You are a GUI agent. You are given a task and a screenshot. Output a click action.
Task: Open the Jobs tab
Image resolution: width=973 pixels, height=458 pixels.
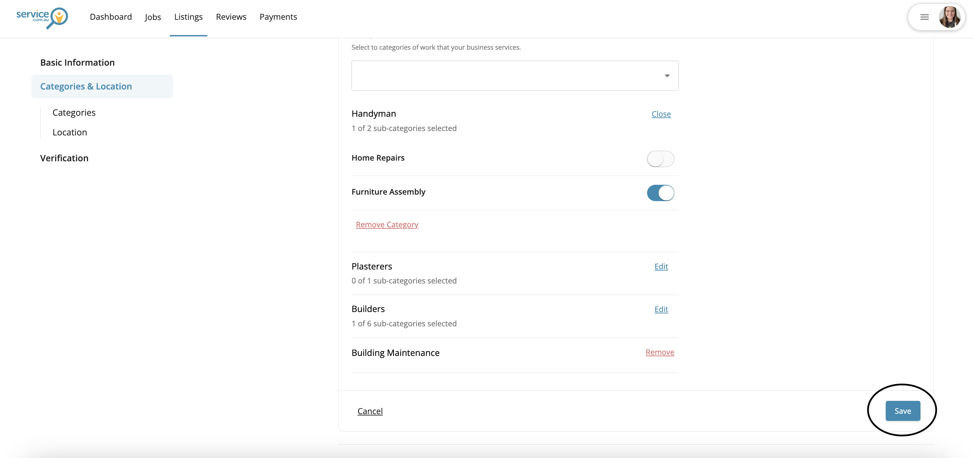153,17
